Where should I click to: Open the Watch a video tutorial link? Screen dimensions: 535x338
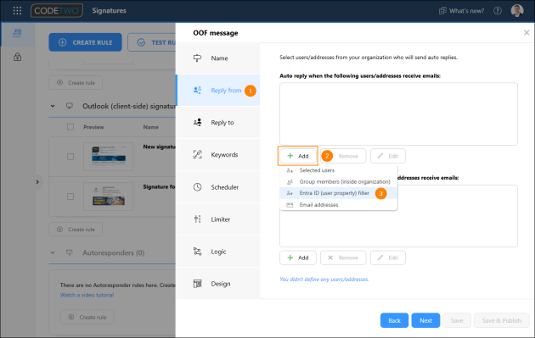[87, 295]
